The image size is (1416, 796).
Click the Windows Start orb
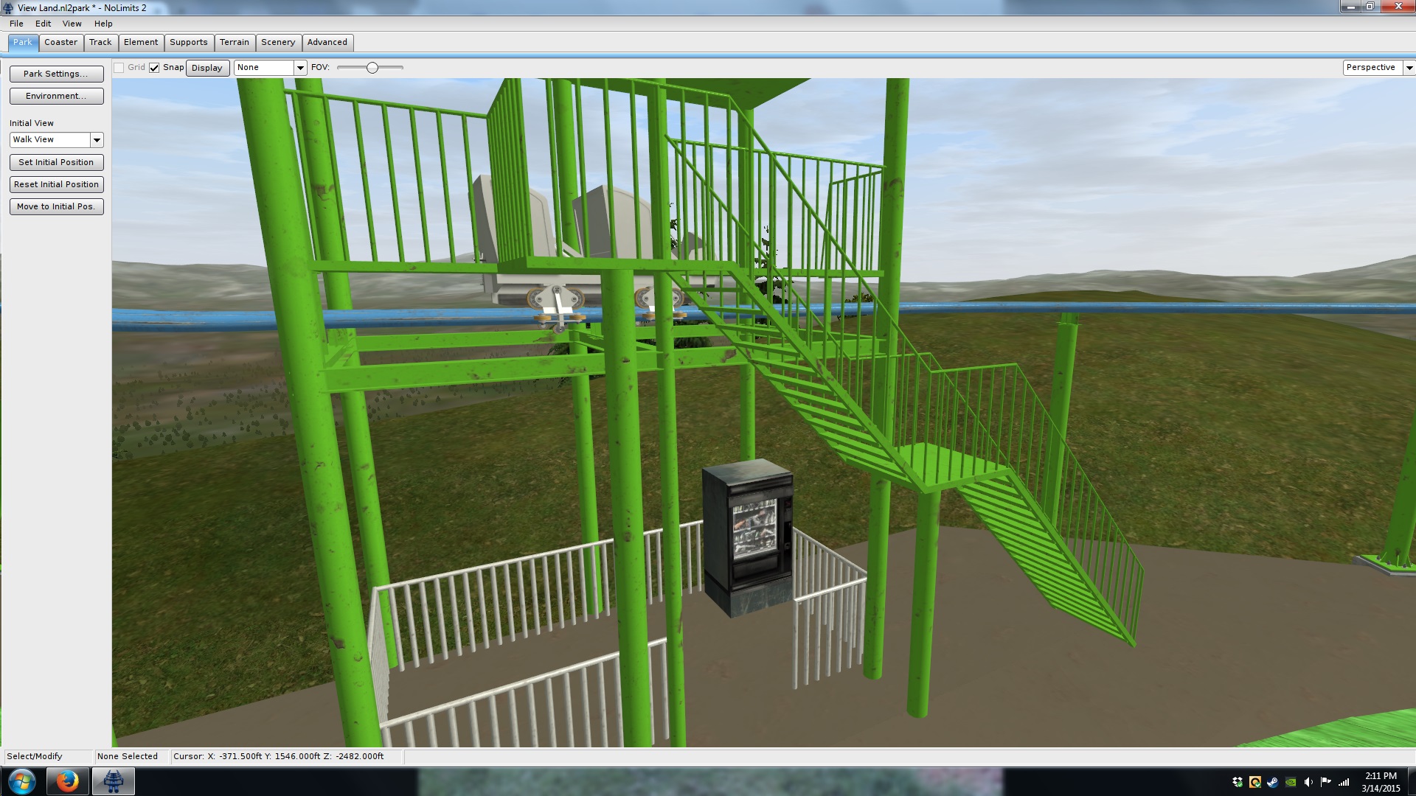(x=21, y=781)
